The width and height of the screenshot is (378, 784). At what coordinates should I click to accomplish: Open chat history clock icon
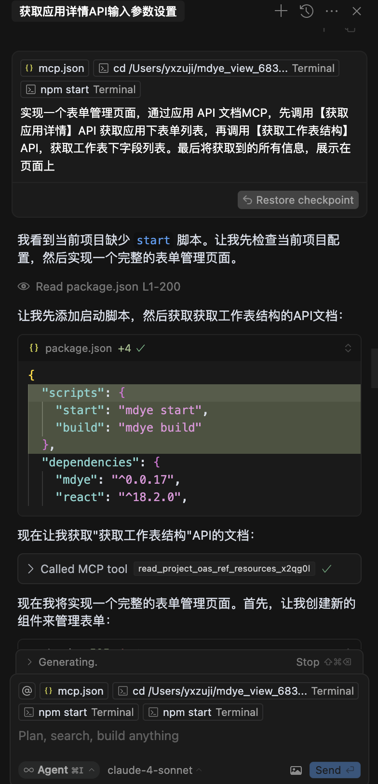point(307,11)
